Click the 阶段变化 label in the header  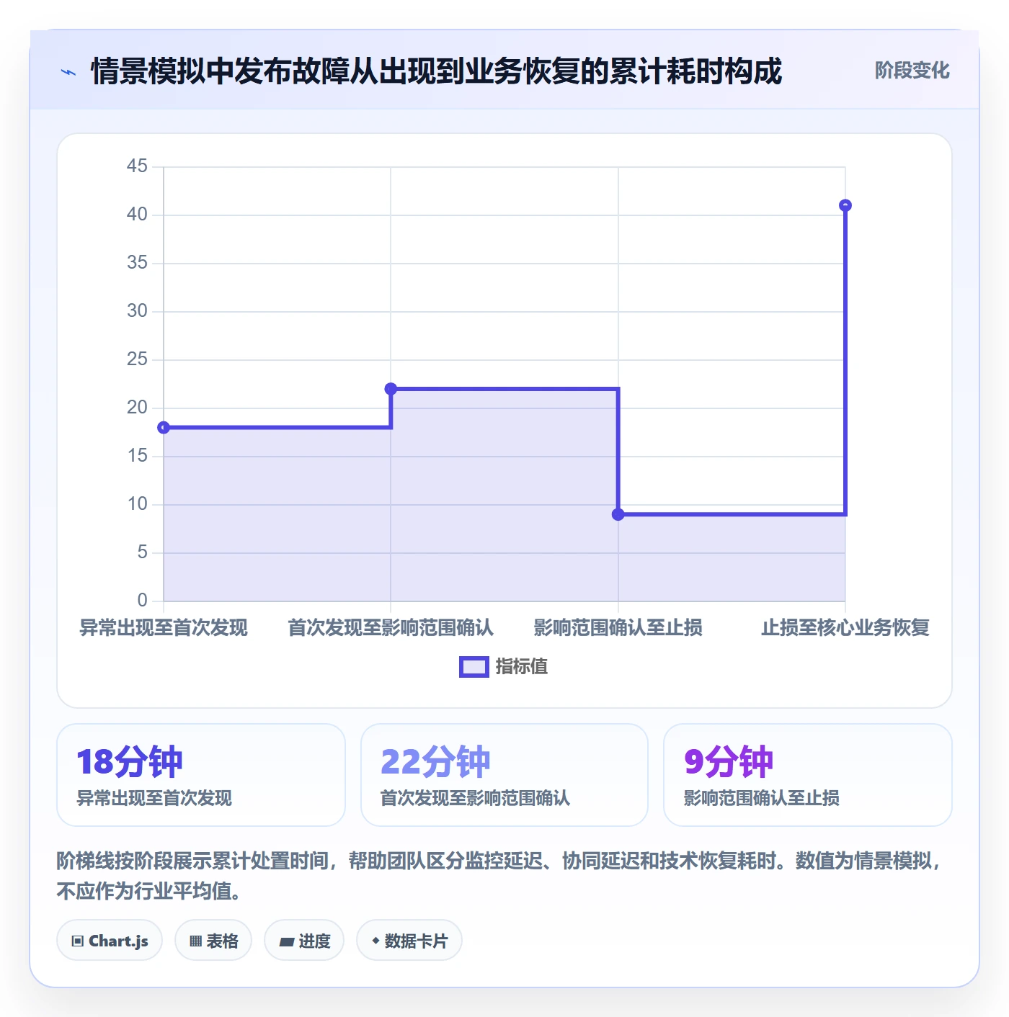(x=912, y=71)
